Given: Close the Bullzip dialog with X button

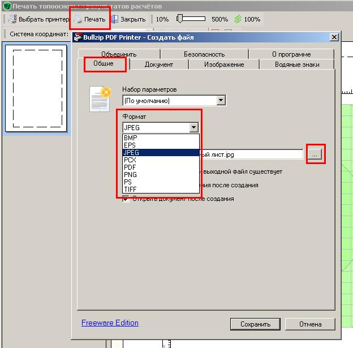Looking at the screenshot, I should pos(334,37).
